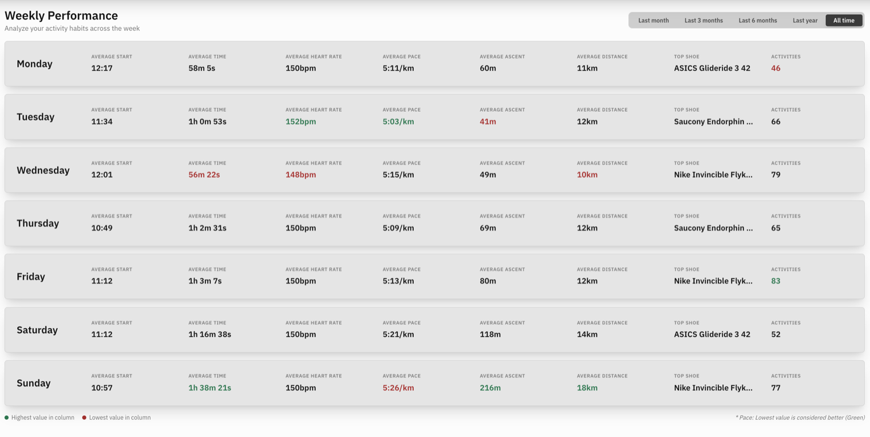Click Sunday's ascent value 216m
This screenshot has width=870, height=437.
point(490,388)
